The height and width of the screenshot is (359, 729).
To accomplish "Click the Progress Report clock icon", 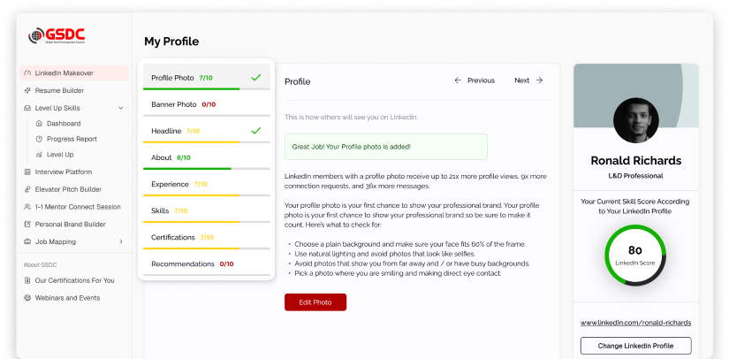I will pos(39,139).
